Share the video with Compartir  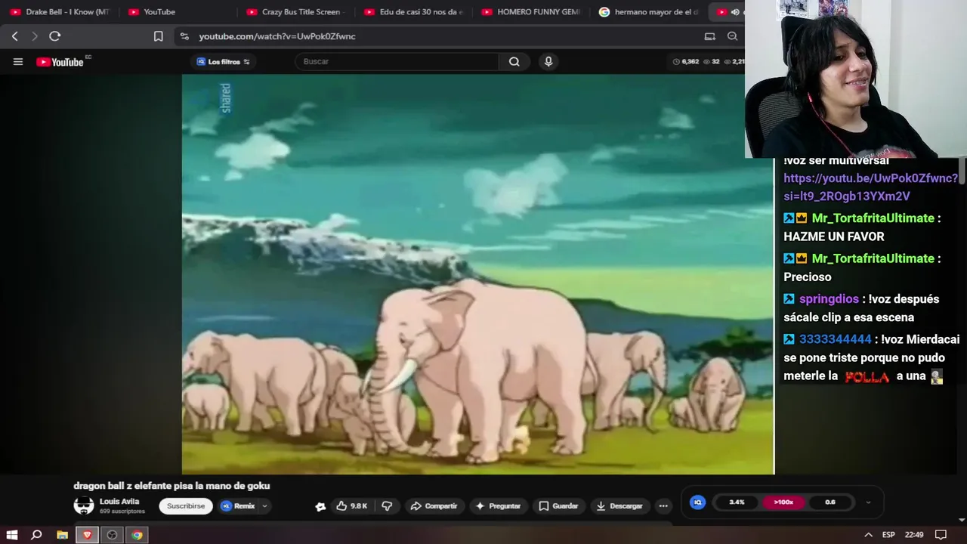(434, 506)
